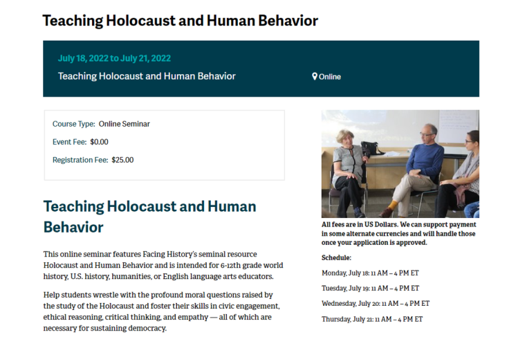Click the '$25.00' registration fee amount
The image size is (527, 337).
pyautogui.click(x=122, y=160)
